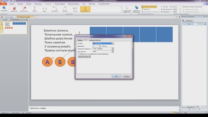Click the Add Animation star icon
Viewport: 208px width, 117px height.
(136, 8)
